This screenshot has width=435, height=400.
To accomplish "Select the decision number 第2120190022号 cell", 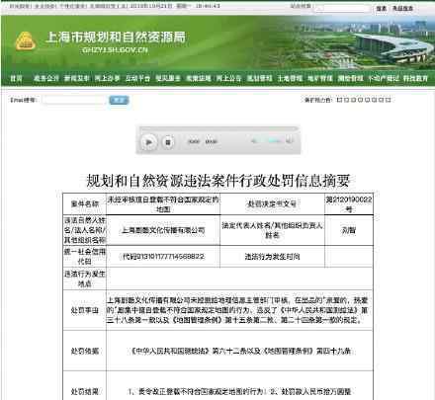I will [349, 204].
